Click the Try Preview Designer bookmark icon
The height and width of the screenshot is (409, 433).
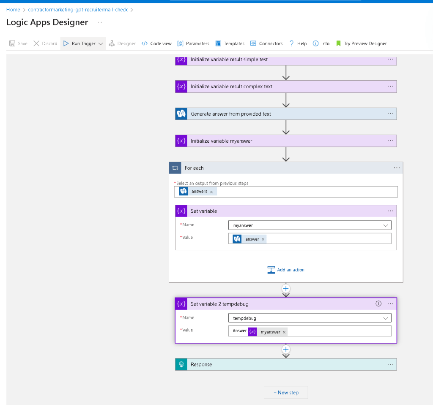tap(338, 43)
